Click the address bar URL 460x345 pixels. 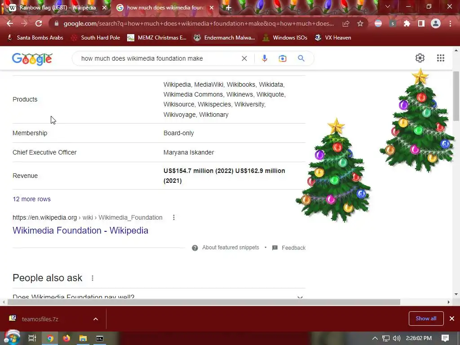[x=199, y=23]
